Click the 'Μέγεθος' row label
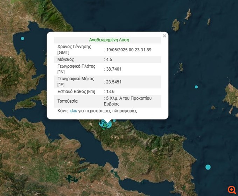 click(x=65, y=59)
